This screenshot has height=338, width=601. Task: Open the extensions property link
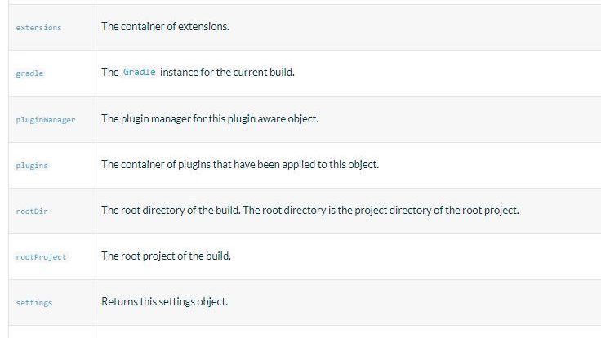pos(38,28)
